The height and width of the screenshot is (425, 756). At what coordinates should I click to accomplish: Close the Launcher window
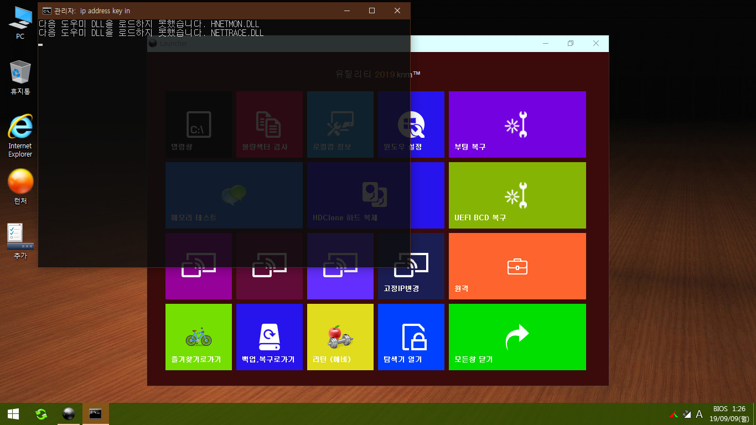coord(596,43)
